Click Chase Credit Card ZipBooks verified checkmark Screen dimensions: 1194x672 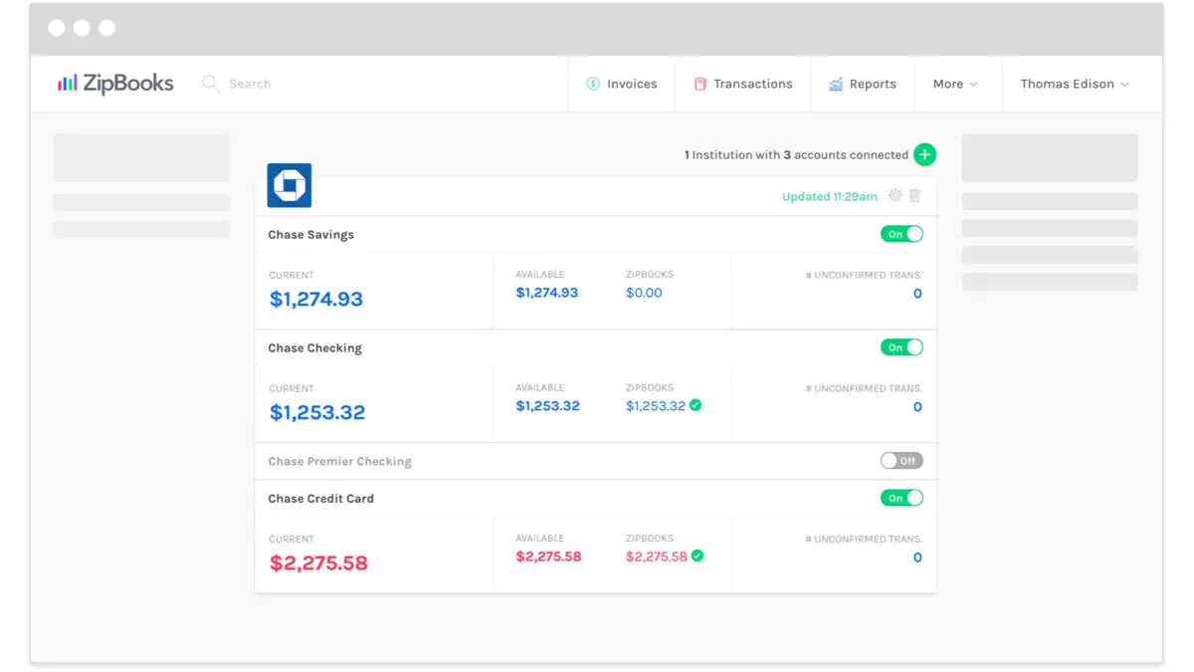[697, 556]
